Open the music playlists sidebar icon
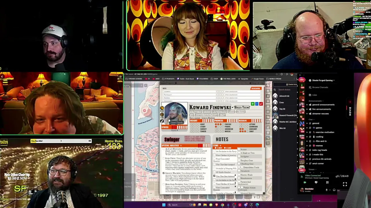This screenshot has width=371, height=208. 268,127
